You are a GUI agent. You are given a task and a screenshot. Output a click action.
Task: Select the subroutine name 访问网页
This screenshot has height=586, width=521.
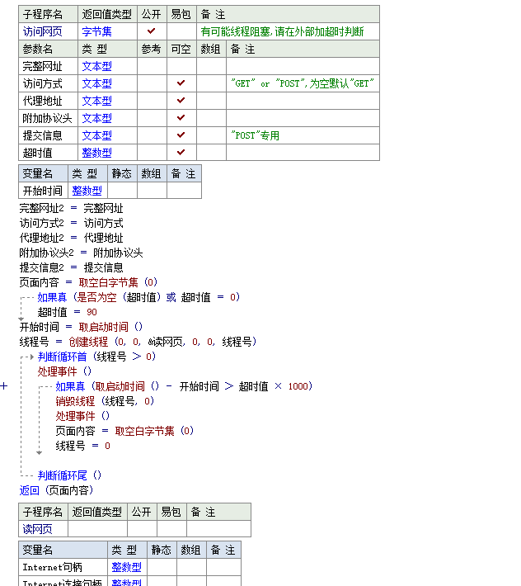coord(43,31)
